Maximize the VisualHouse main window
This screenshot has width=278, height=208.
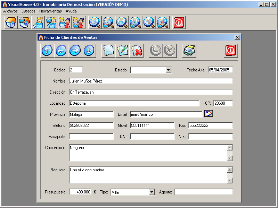(x=267, y=5)
